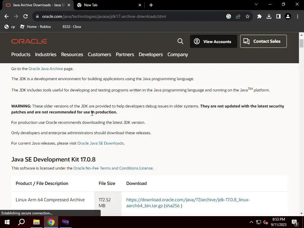Screen dimensions: 304x228
Task: Go back using the browser back arrow
Action: point(7,17)
